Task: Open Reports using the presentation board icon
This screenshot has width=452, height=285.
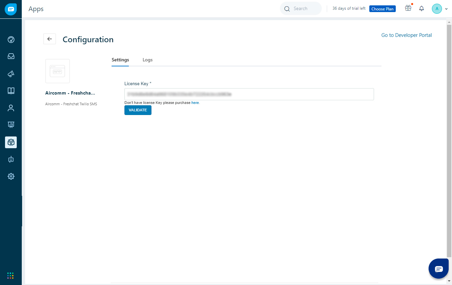Action: (11, 124)
